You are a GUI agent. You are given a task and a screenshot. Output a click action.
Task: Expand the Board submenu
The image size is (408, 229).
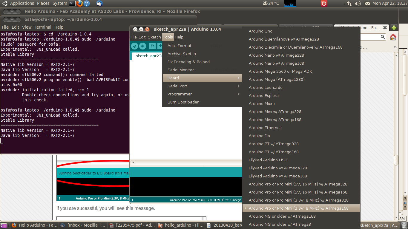[x=202, y=78]
